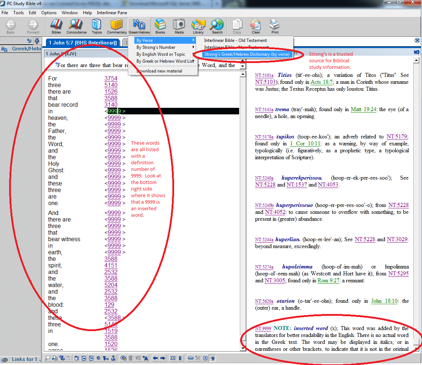This screenshot has height=365, width=422.
Task: Click the magnifier icon in bottom toolbar
Action: coord(47,358)
